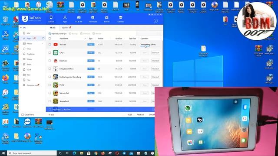Check the TempleRun2 row checkbox
Image resolution: width=278 pixels, height=156 pixels.
click(50, 101)
